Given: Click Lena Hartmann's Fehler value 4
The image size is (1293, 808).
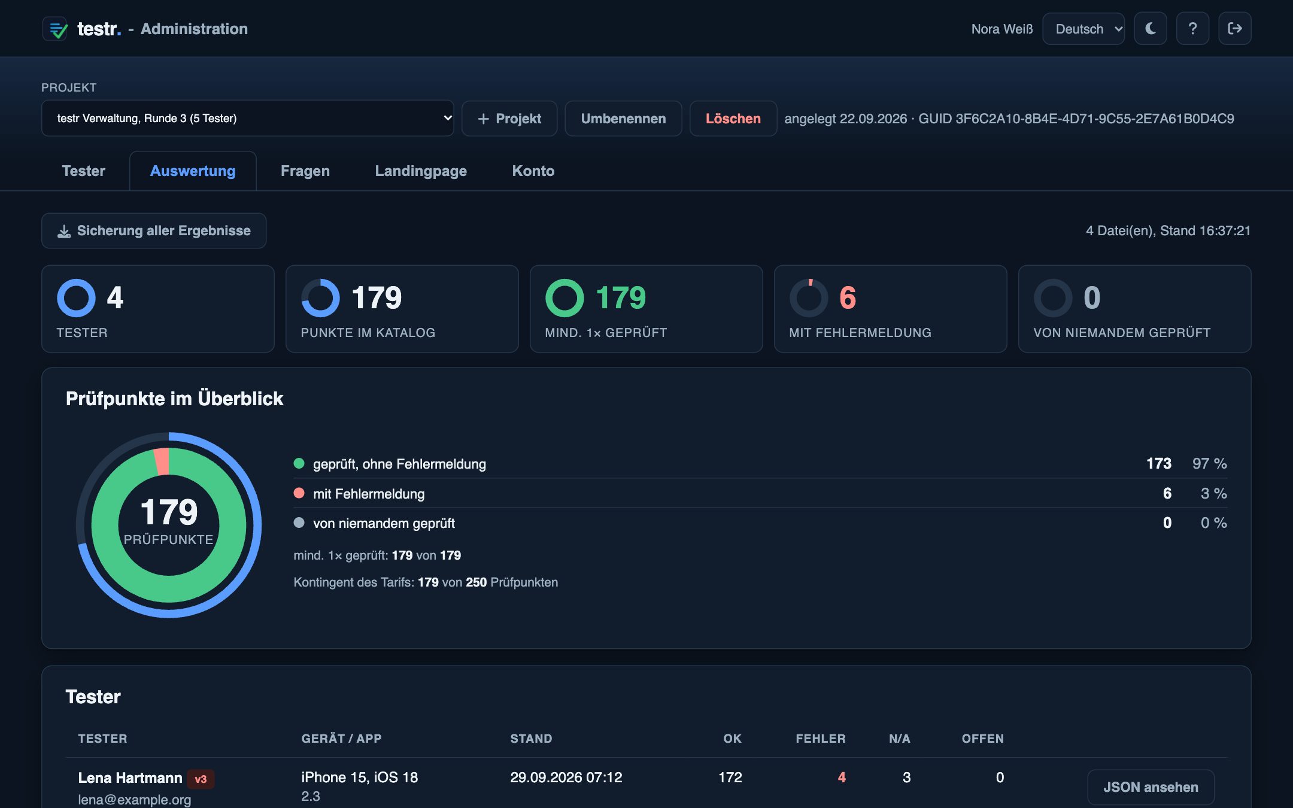Looking at the screenshot, I should tap(842, 777).
